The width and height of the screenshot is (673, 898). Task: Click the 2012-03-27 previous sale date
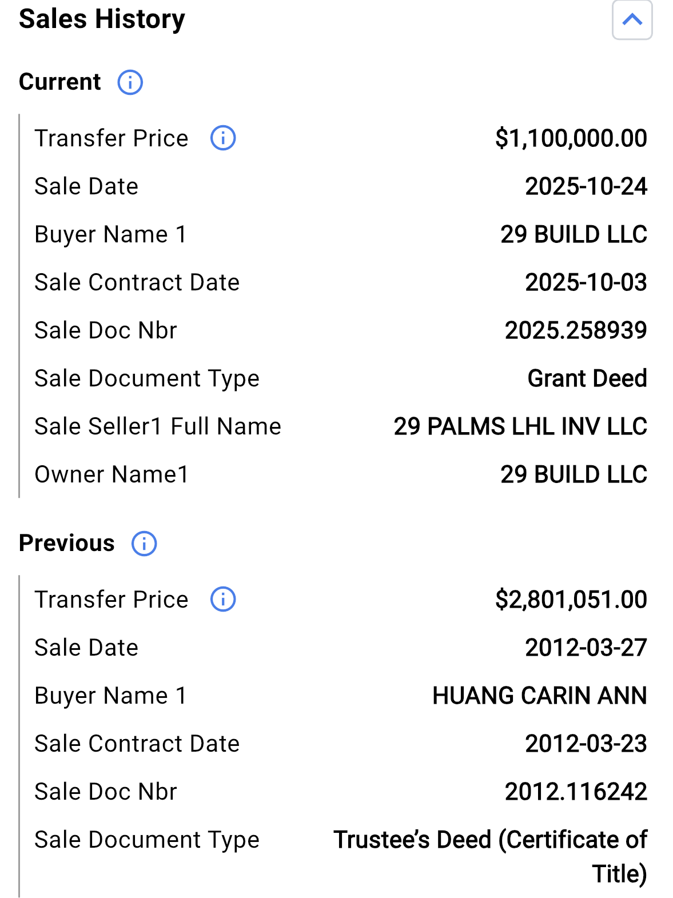(586, 648)
